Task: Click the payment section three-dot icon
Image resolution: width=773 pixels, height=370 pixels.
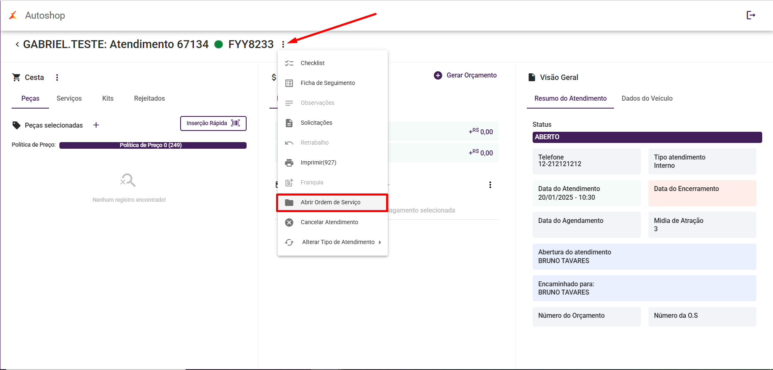Action: click(490, 185)
